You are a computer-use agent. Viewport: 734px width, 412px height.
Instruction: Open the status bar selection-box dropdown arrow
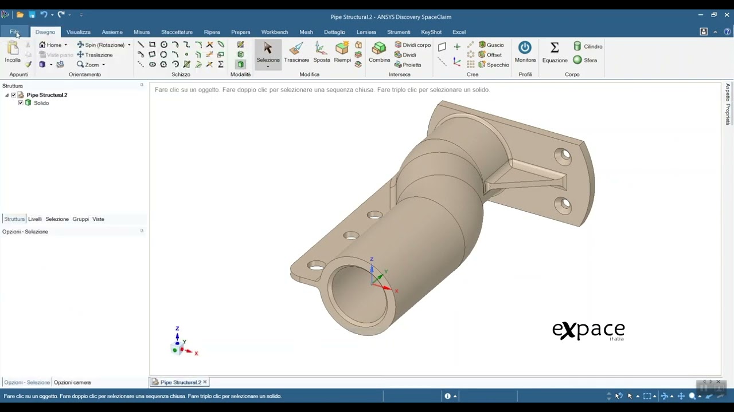coord(654,396)
